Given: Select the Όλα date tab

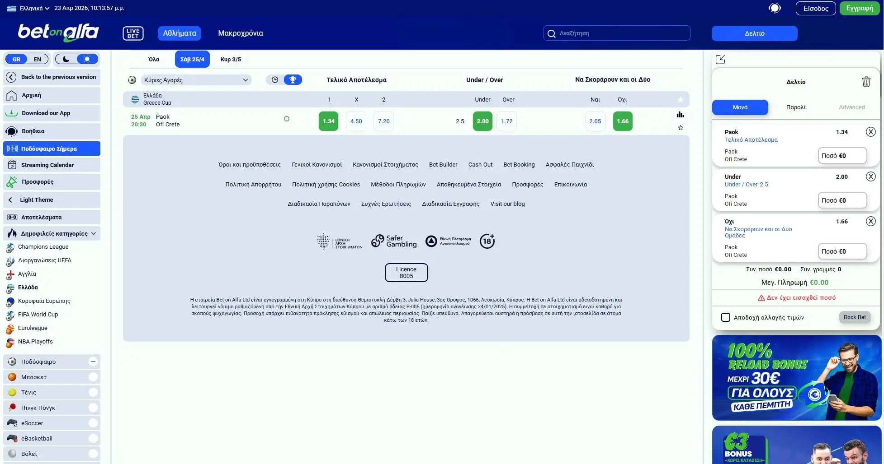Looking at the screenshot, I should 154,59.
